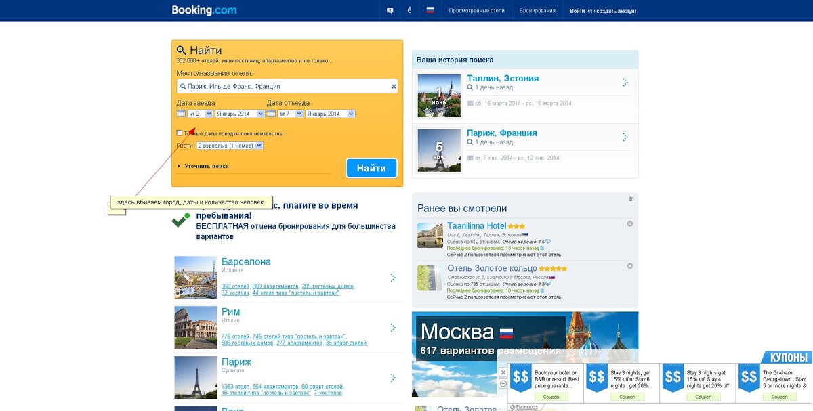This screenshot has height=411, width=813.
Task: Open Таллин, Эстония search history link
Action: click(x=503, y=78)
